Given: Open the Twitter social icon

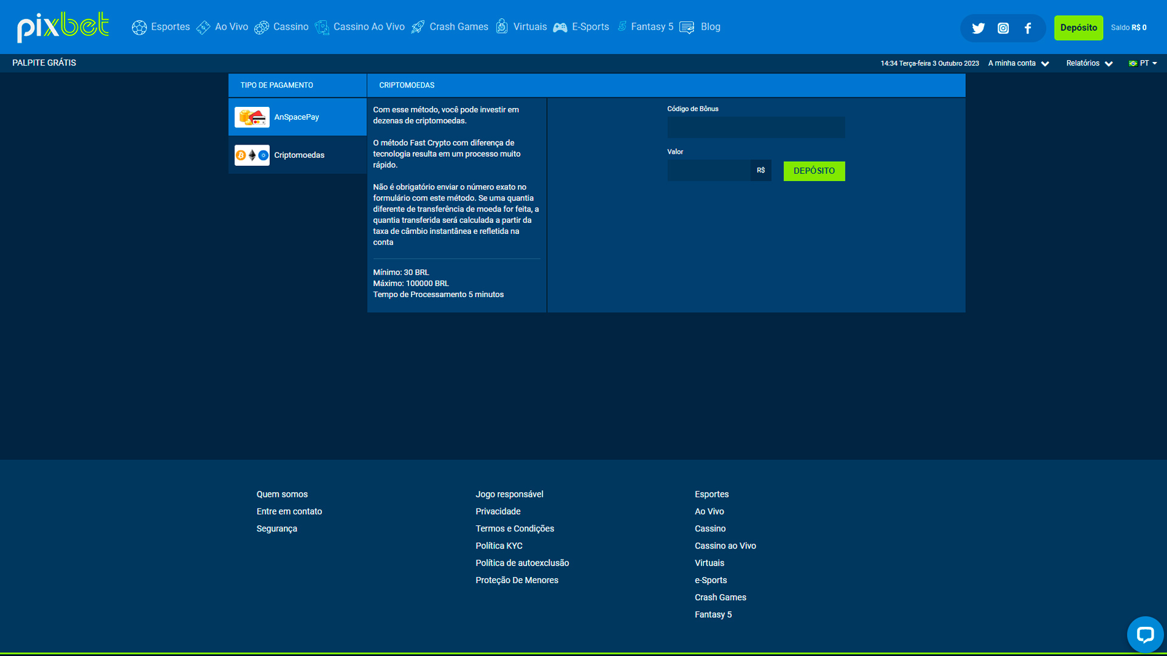Looking at the screenshot, I should coord(978,28).
